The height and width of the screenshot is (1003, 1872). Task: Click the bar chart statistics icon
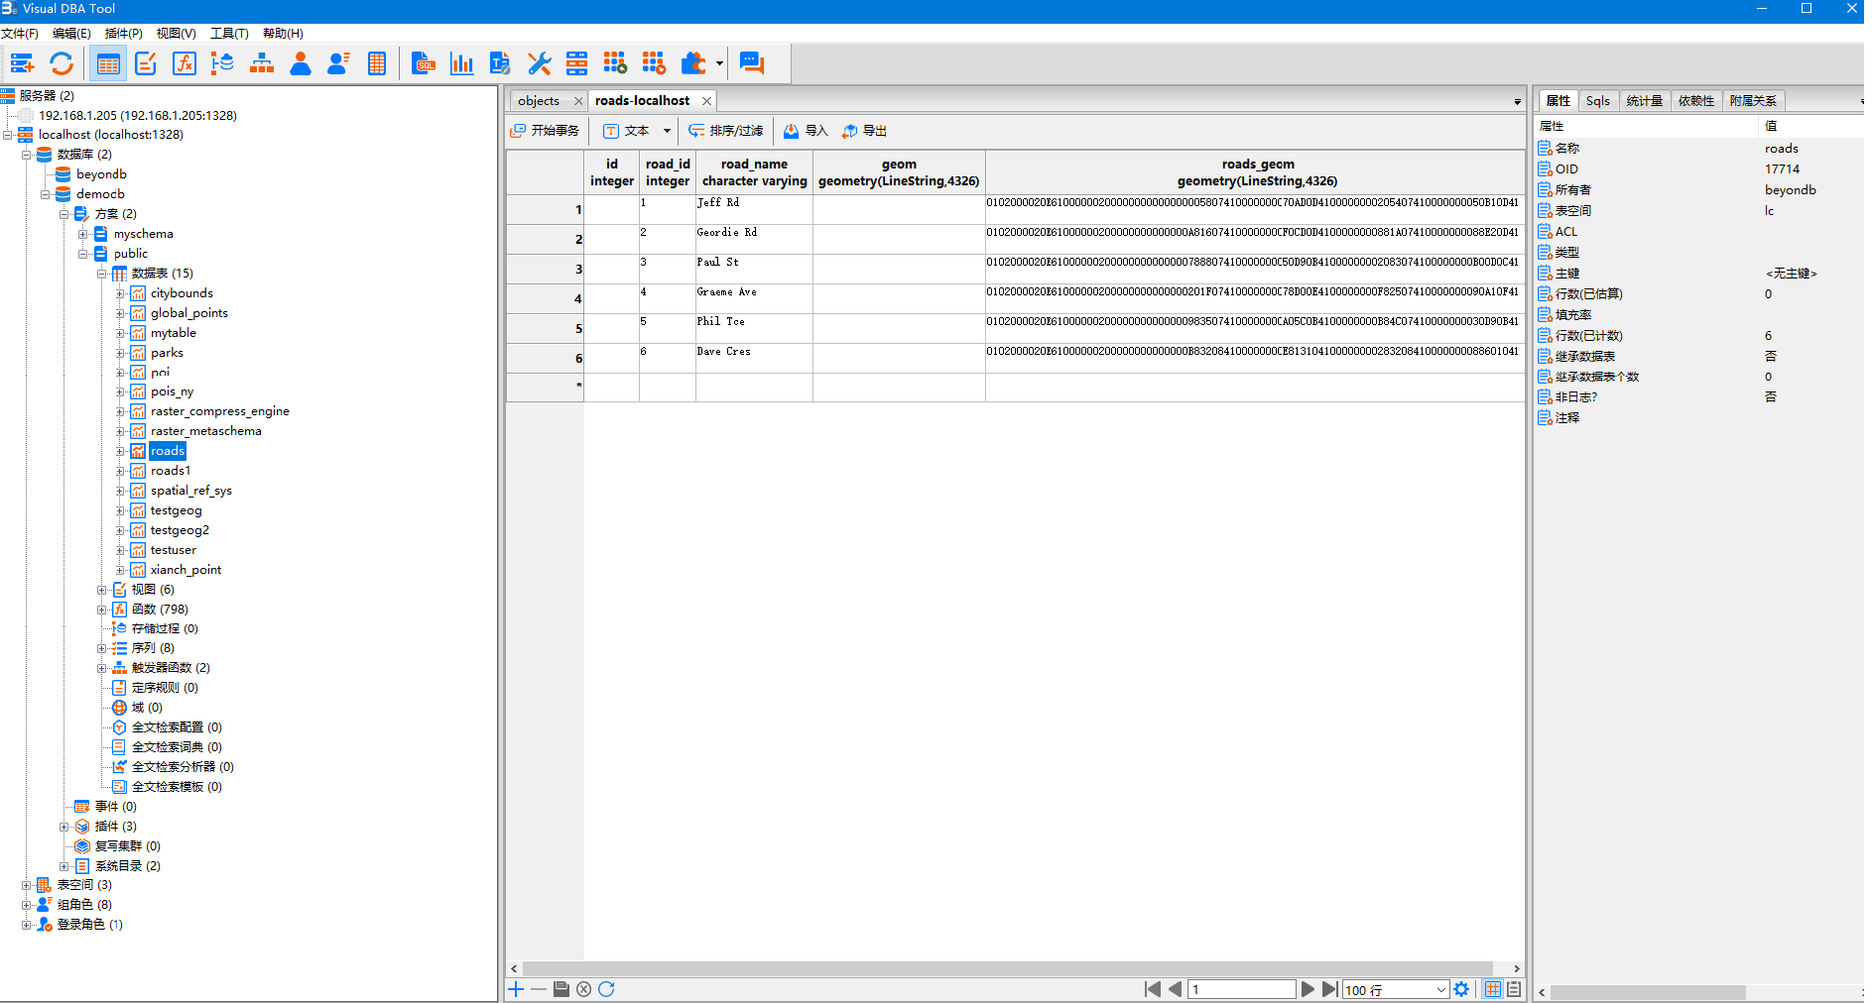tap(461, 64)
